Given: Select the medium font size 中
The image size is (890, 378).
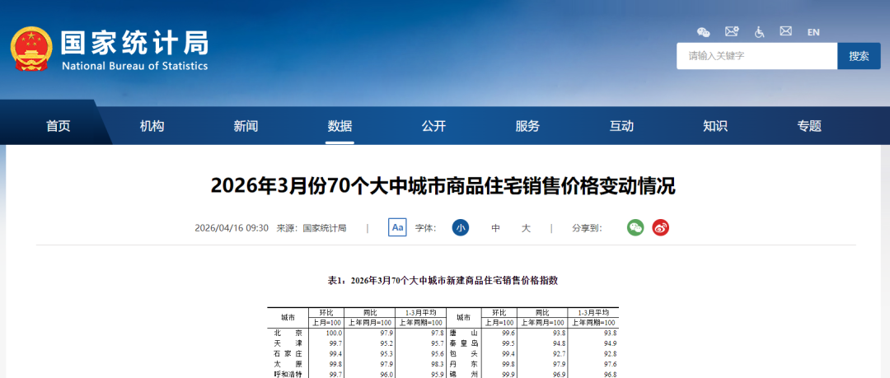Looking at the screenshot, I should pos(495,228).
